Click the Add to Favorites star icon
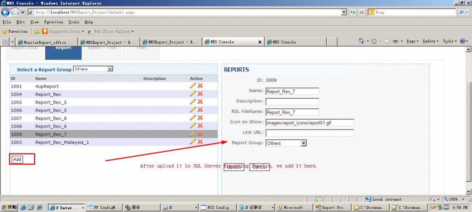 tap(36, 31)
